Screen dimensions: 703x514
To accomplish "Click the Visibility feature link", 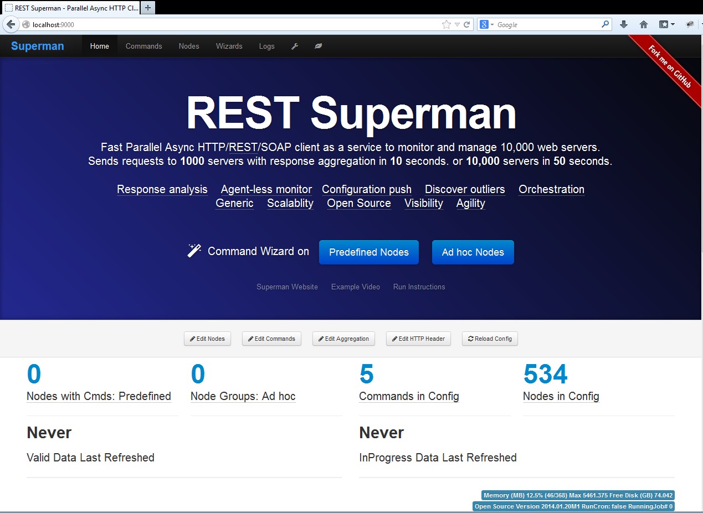I will (x=424, y=203).
